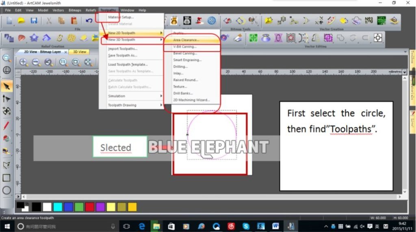Image resolution: width=416 pixels, height=232 pixels.
Task: Select the Create Circle tool
Action: click(6, 190)
